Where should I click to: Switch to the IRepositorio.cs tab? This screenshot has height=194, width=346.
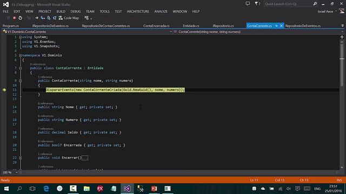point(223,26)
